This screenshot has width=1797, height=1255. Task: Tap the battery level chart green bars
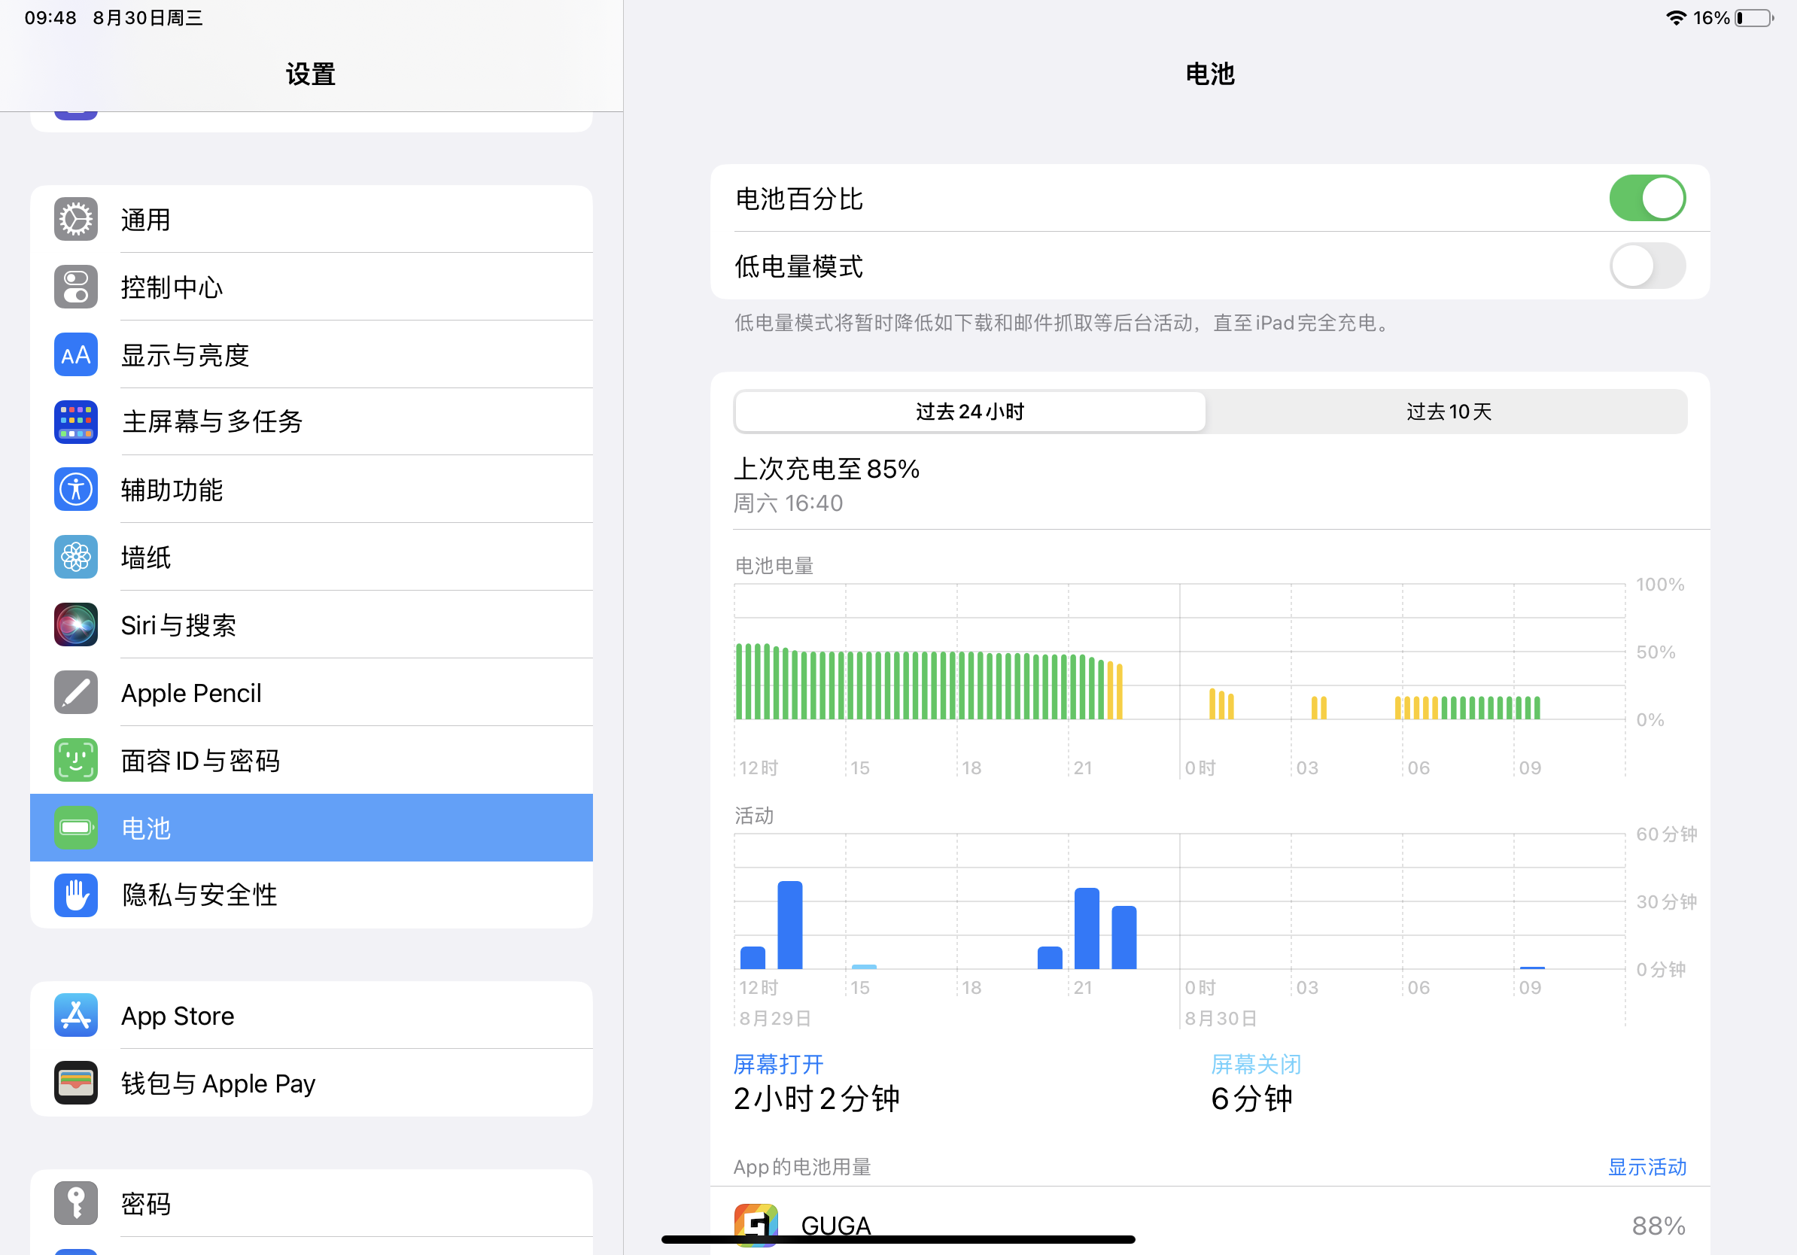923,685
